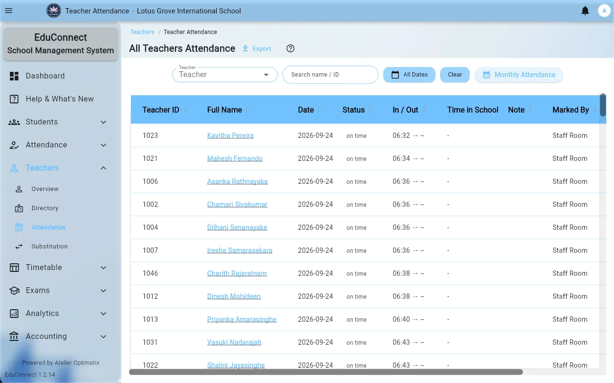This screenshot has height=383, width=614.
Task: Open the notifications bell
Action: 585,11
